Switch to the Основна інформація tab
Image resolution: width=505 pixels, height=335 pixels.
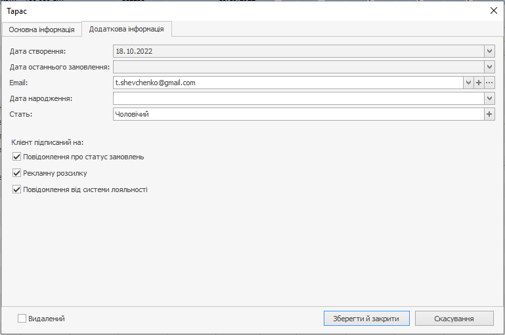[42, 30]
